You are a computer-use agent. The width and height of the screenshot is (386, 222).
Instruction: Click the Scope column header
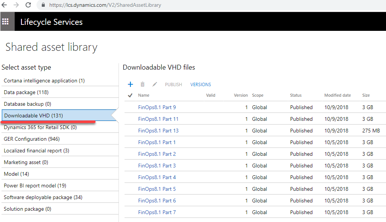(x=257, y=95)
